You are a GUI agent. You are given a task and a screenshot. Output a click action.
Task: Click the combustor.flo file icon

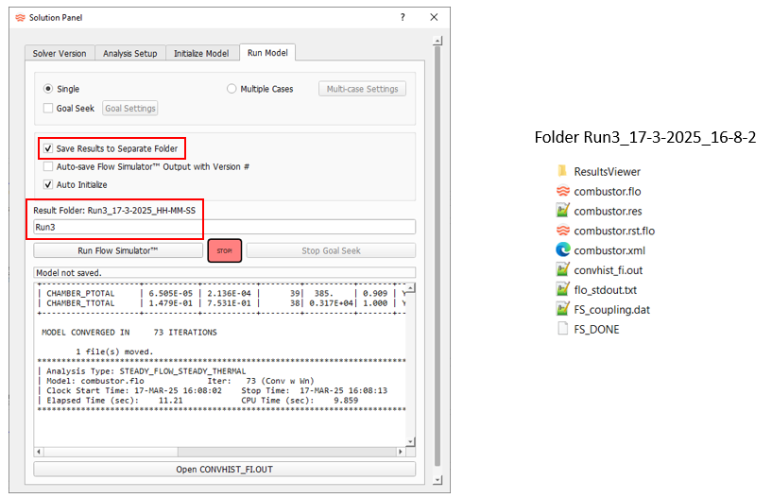tap(563, 191)
